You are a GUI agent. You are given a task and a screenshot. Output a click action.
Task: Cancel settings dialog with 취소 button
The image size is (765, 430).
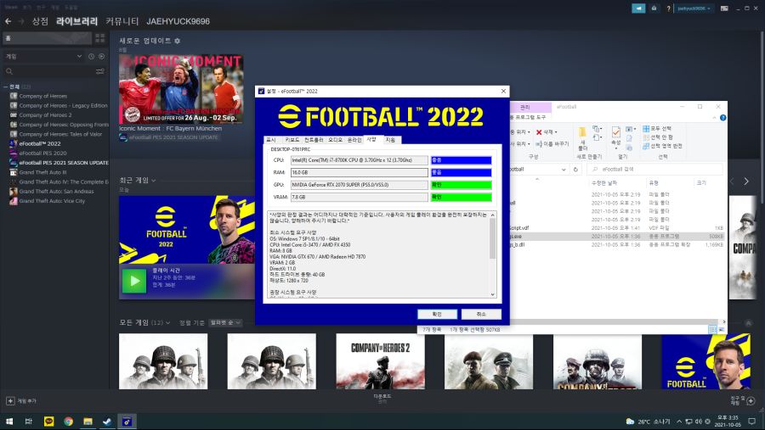pos(481,314)
